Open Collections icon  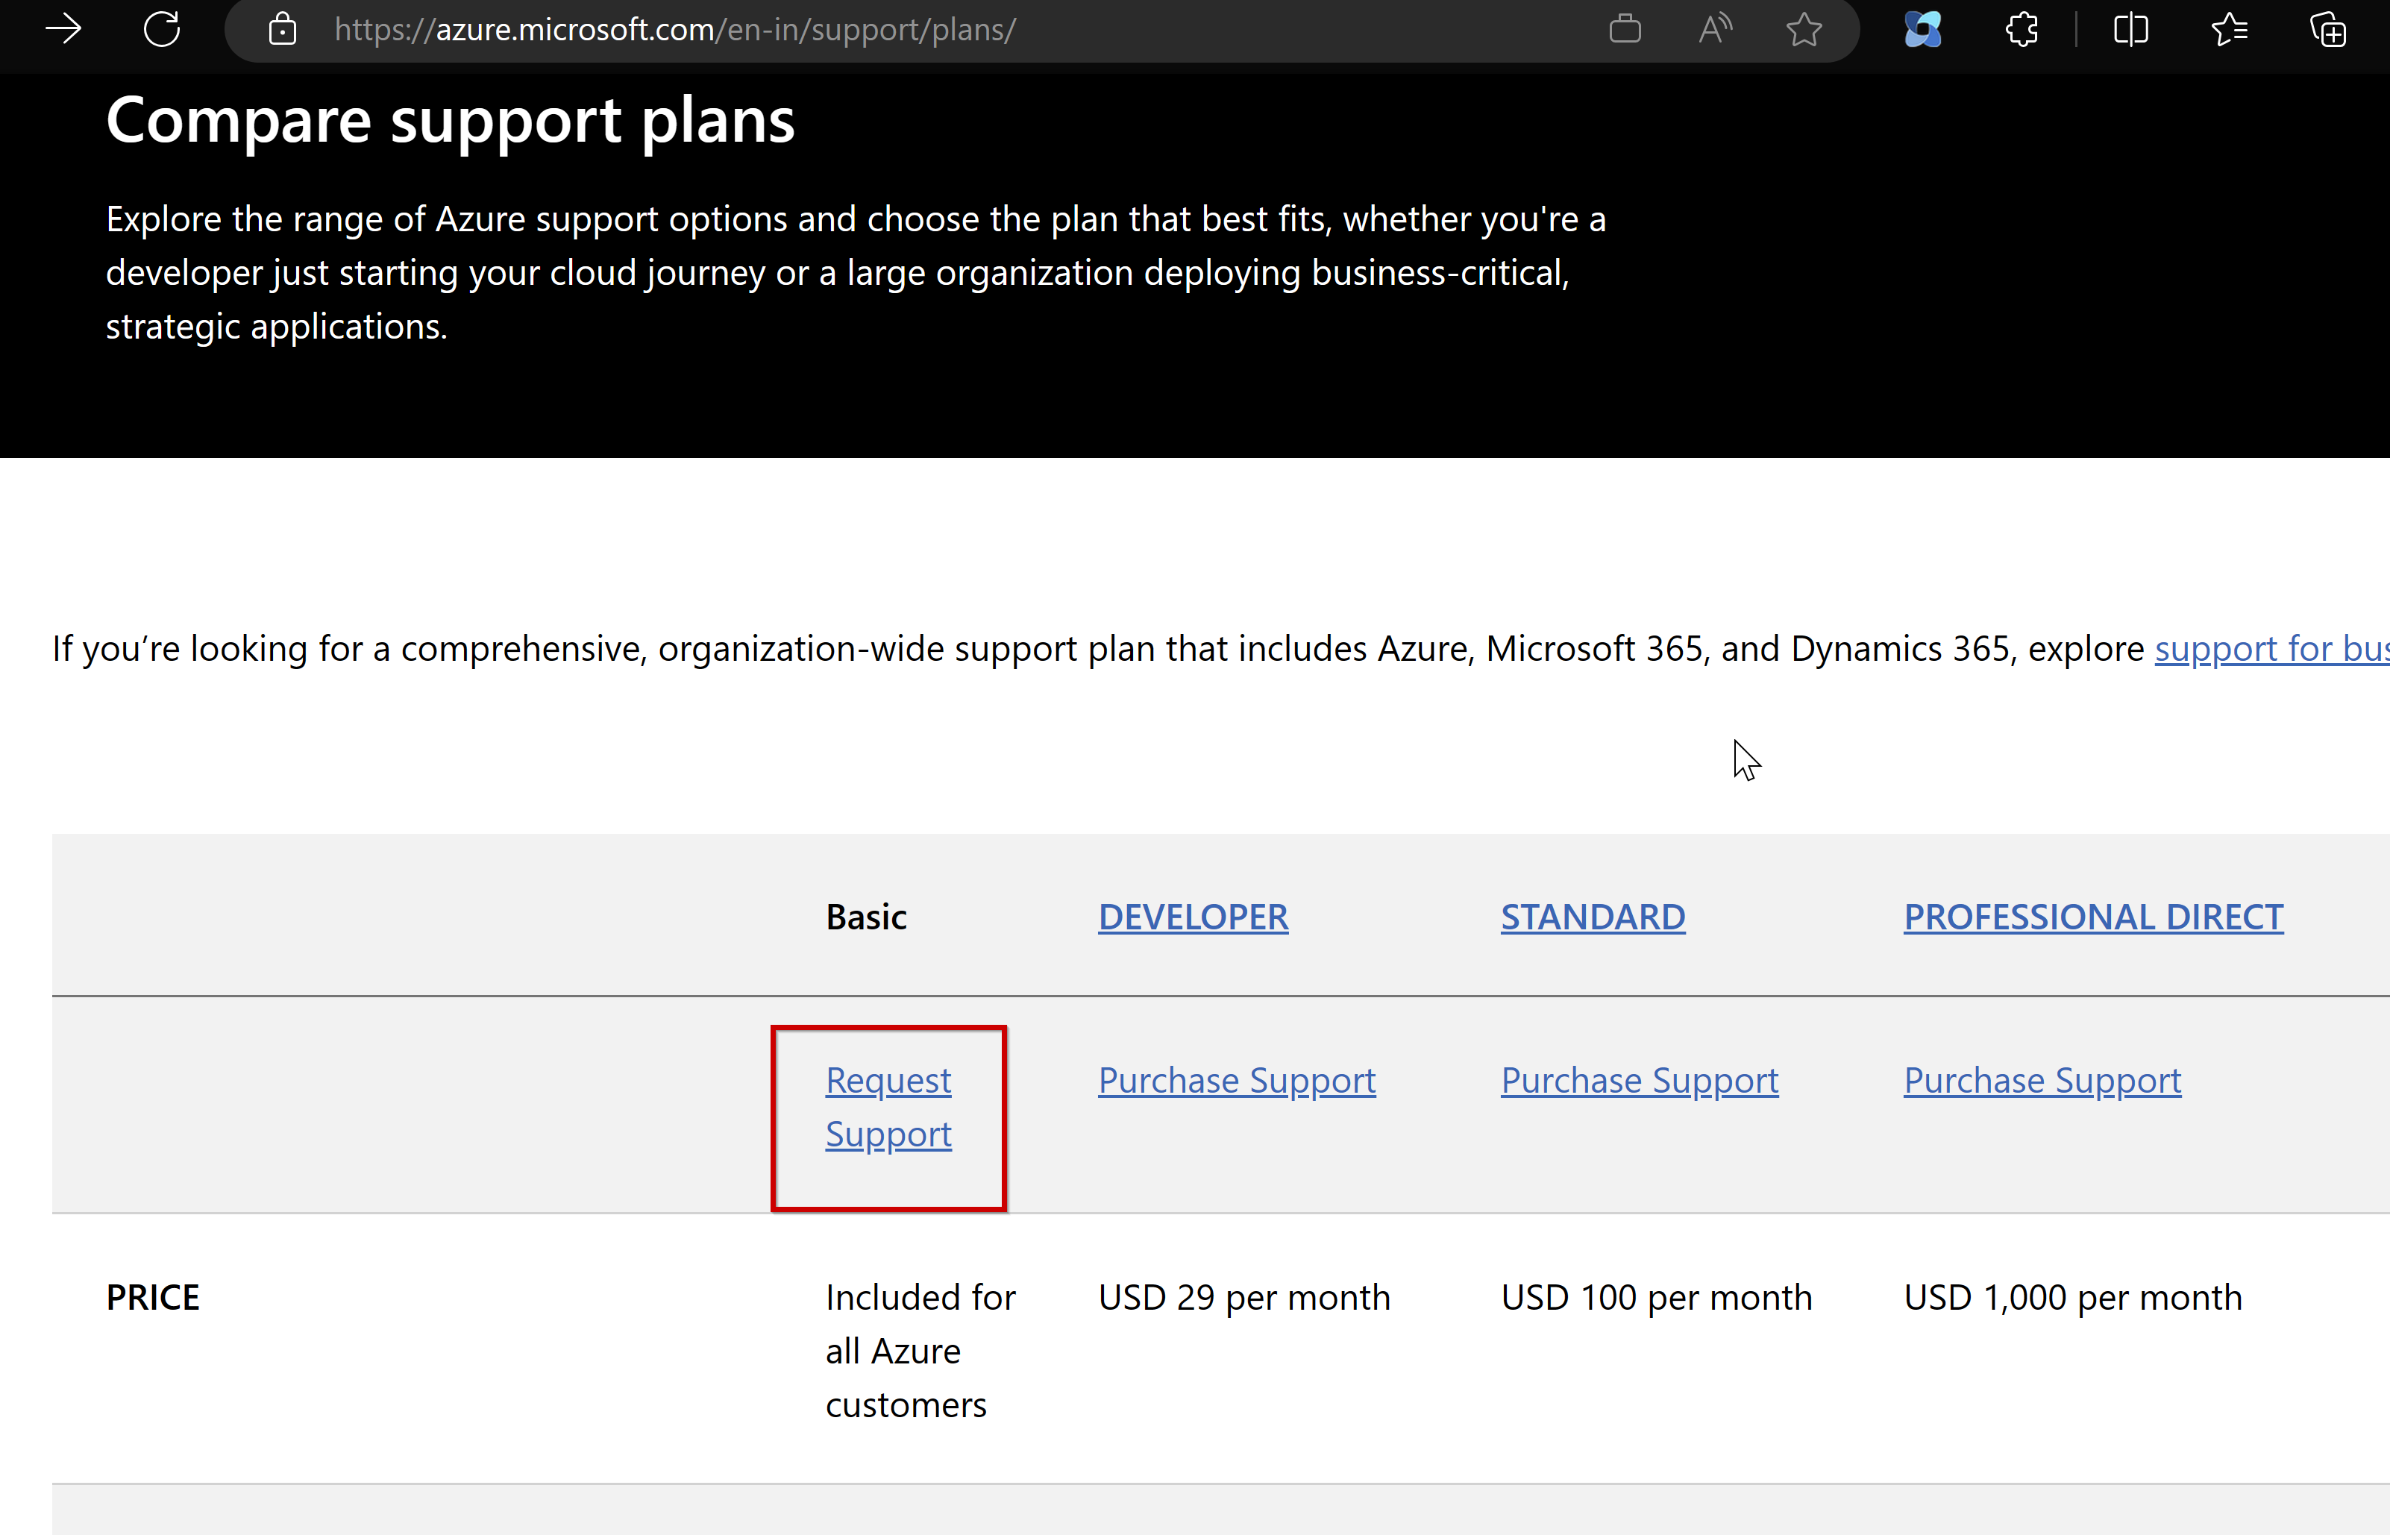(2328, 29)
